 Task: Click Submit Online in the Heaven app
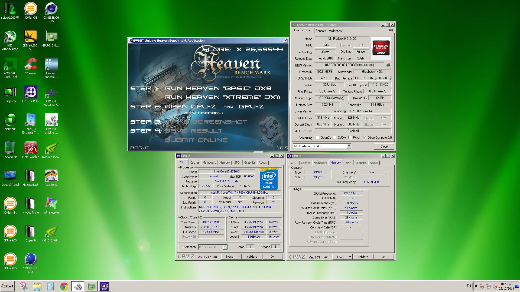pyautogui.click(x=196, y=140)
